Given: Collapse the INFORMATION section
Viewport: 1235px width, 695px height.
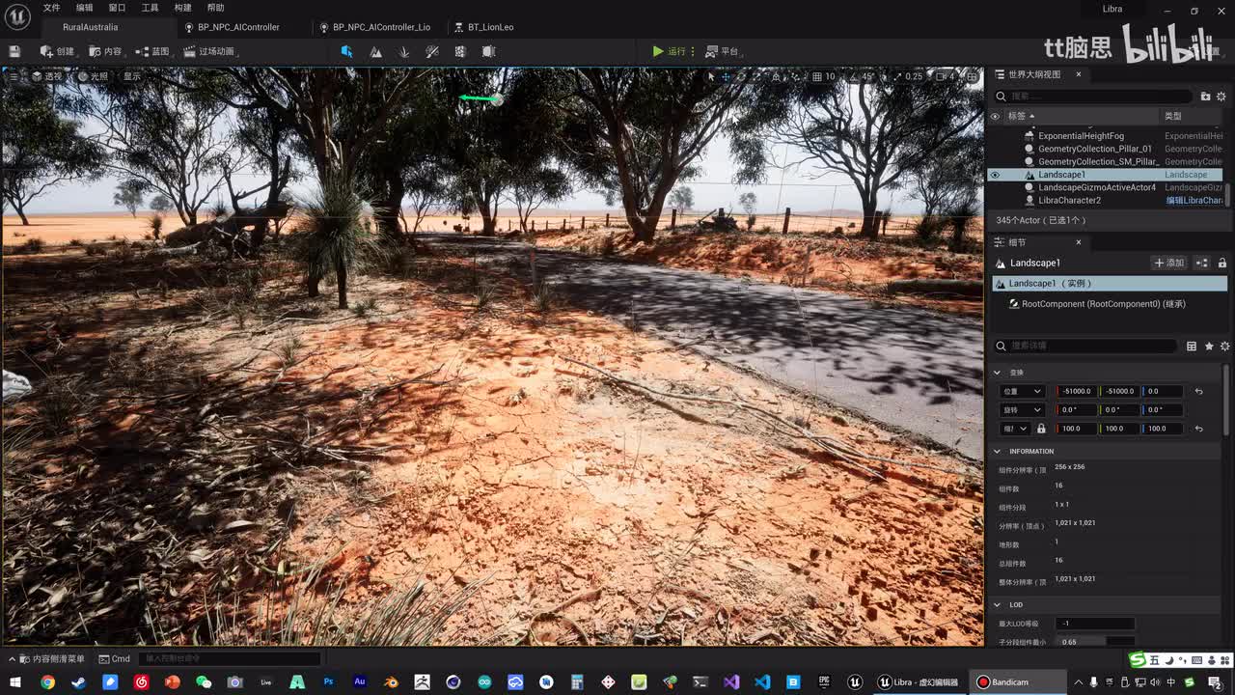Looking at the screenshot, I should point(998,452).
